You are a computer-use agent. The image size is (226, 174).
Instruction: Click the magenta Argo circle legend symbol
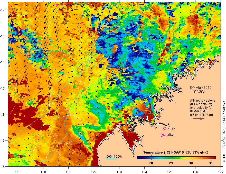[x=165, y=128]
